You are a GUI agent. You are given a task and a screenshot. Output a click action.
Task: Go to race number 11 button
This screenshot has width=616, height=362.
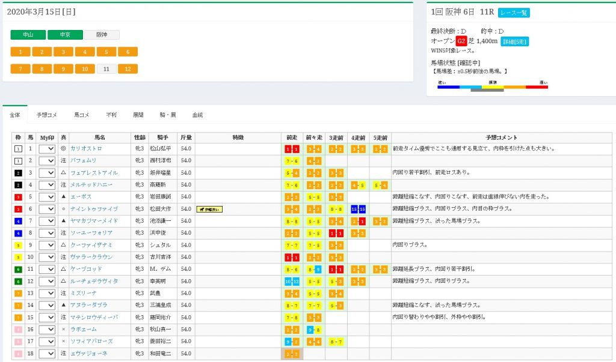click(x=106, y=69)
